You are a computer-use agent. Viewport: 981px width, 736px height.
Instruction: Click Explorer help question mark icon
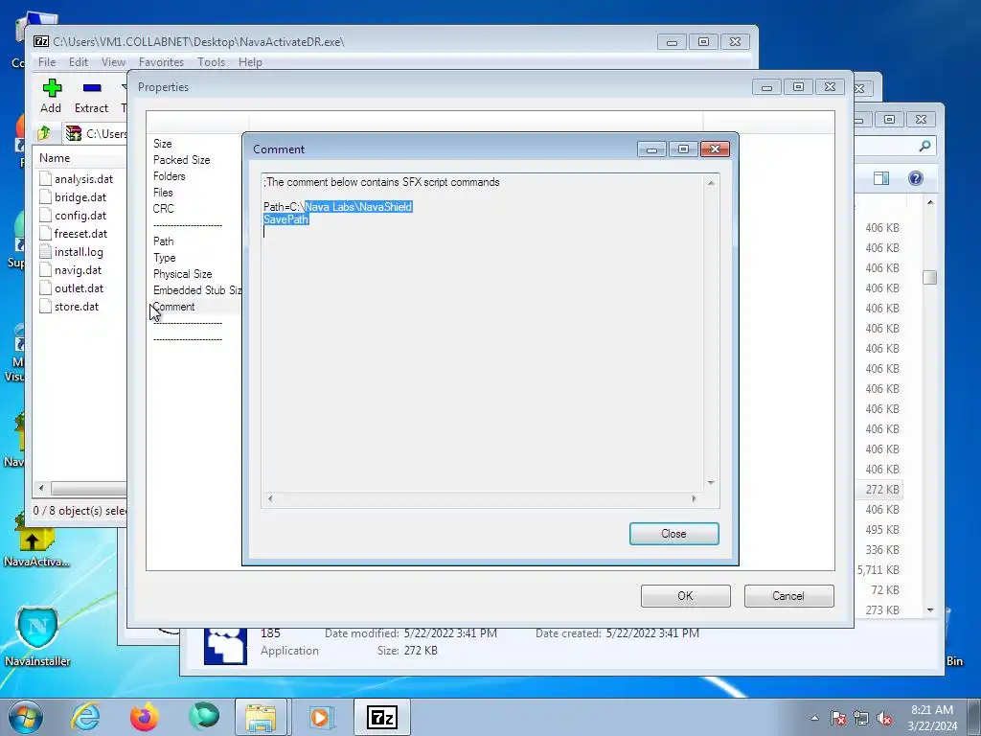[915, 178]
